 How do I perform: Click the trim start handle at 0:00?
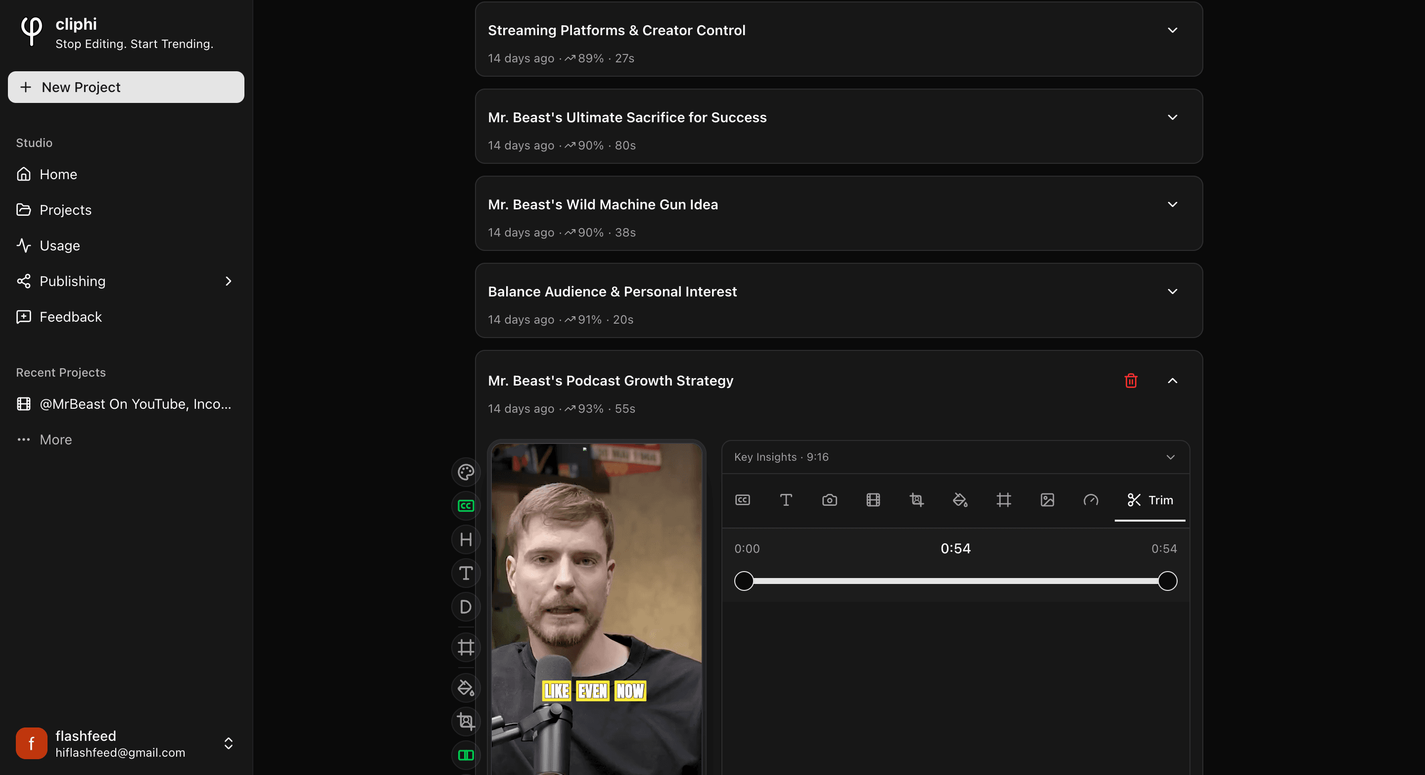pos(744,581)
